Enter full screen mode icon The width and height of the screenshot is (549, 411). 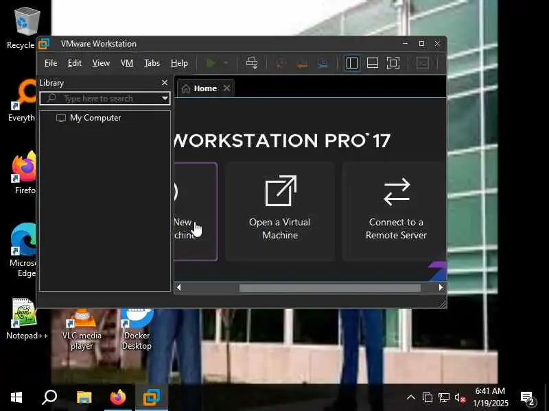[x=393, y=63]
